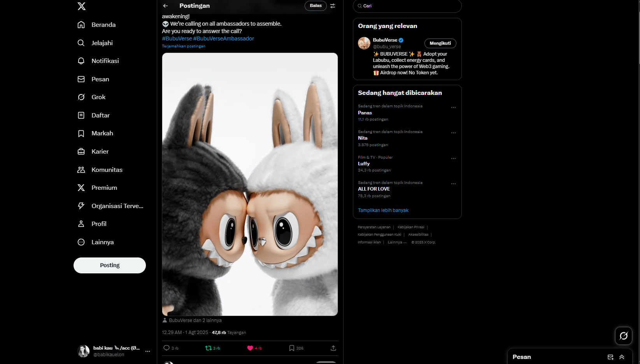The height and width of the screenshot is (364, 640).
Task: Unlike the post with heart icon
Action: click(250, 348)
